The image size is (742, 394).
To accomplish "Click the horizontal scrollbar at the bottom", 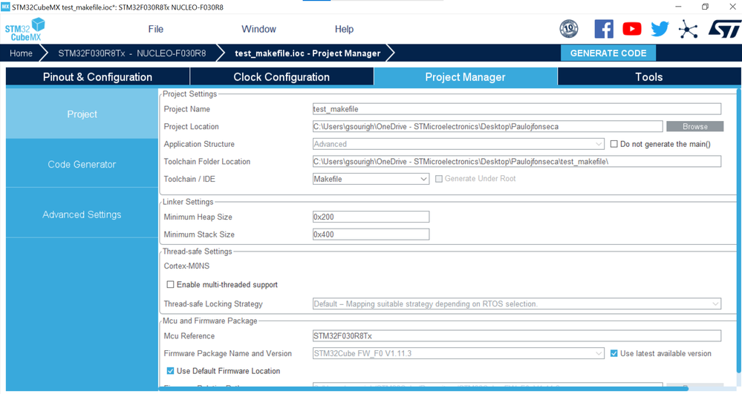I will tap(423, 389).
